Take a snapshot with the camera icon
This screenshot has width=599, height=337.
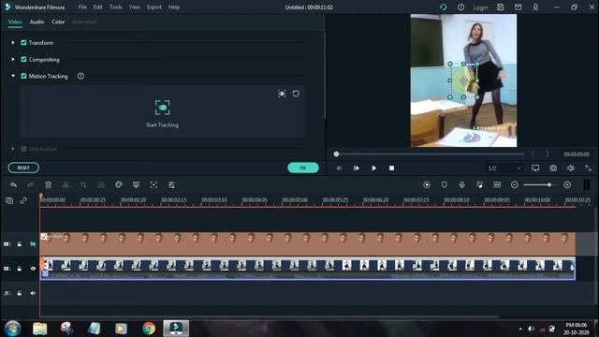coord(553,168)
